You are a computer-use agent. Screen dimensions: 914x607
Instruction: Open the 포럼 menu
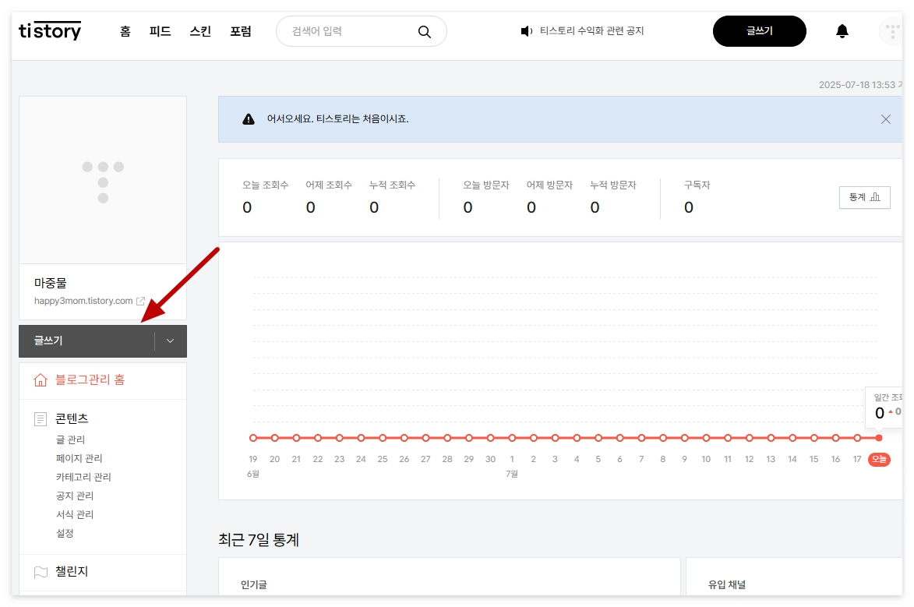(x=240, y=31)
